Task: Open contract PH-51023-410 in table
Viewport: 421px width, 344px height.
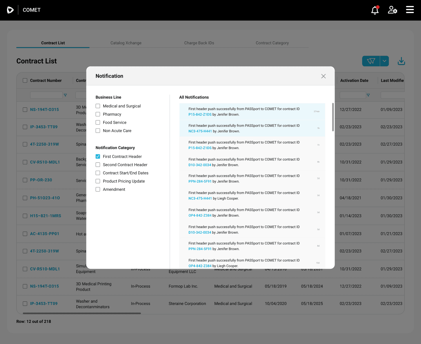Action: point(45,198)
